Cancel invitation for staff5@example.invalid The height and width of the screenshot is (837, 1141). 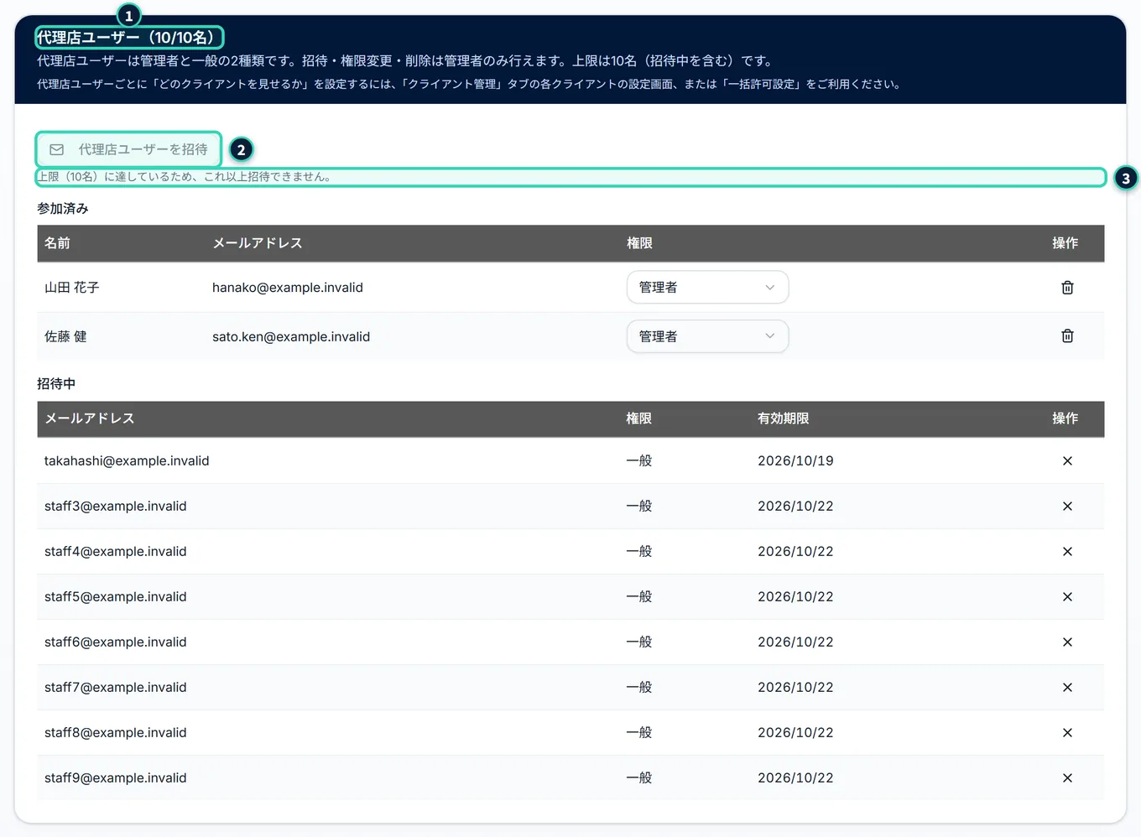[x=1067, y=596]
